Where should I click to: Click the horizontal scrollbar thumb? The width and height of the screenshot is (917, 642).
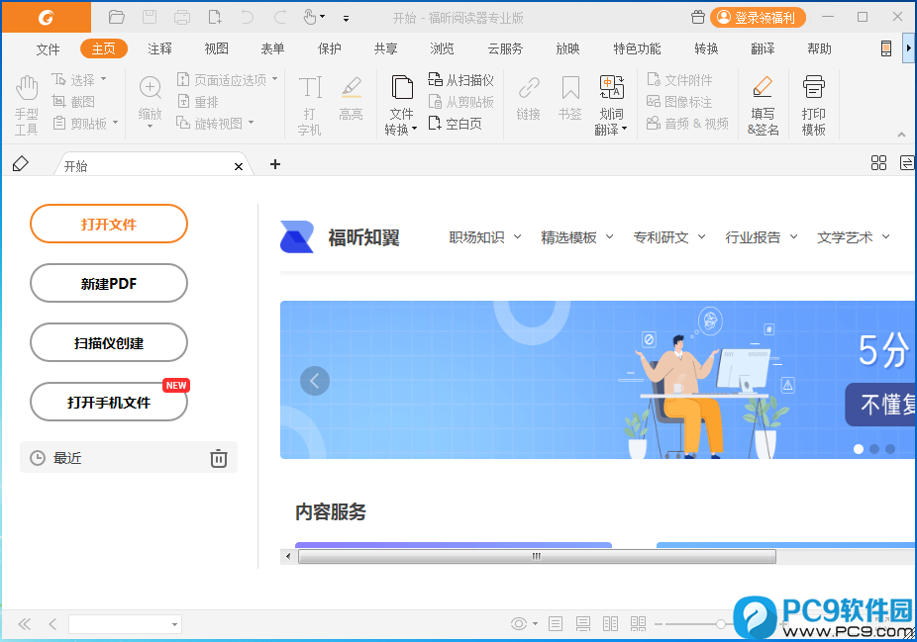coord(537,557)
